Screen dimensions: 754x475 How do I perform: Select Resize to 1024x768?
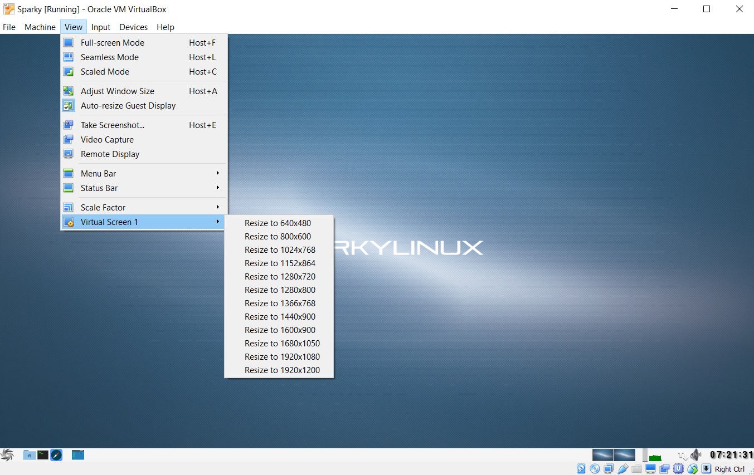coord(279,250)
